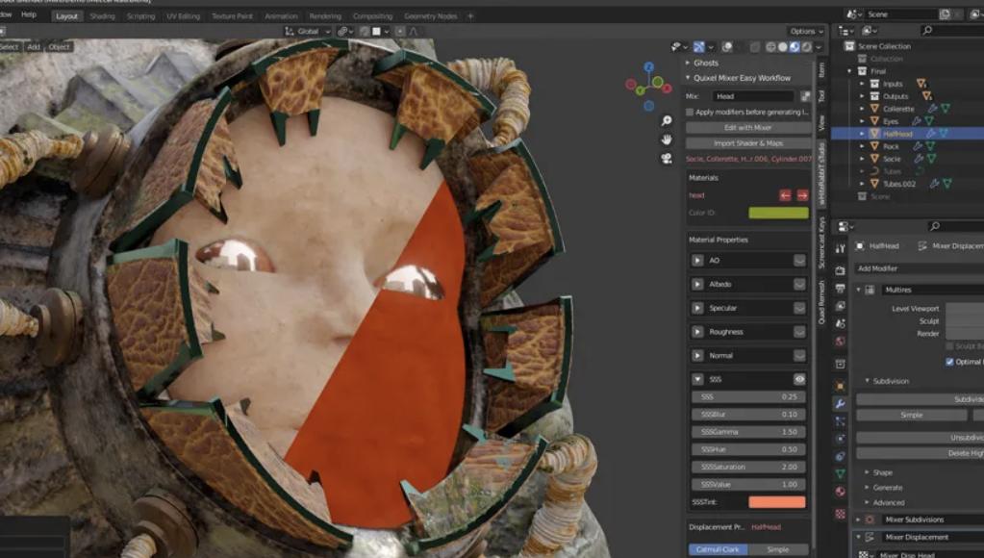
Task: Expand the Ghosts panel
Action: (689, 63)
